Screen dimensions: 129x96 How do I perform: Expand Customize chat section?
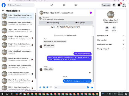click(111, 36)
